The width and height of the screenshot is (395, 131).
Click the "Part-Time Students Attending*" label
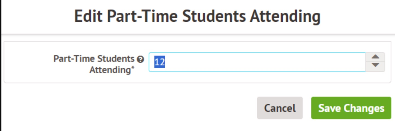(94, 64)
